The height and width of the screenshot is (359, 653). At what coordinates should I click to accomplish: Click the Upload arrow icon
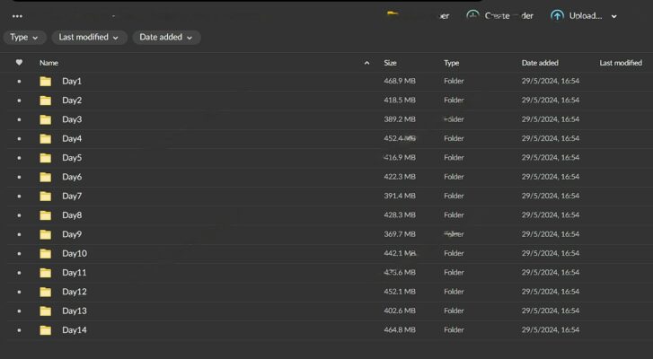(557, 15)
